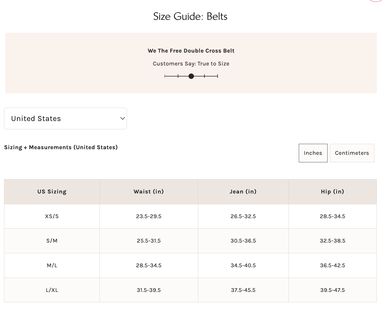Click the US Sizing column header
This screenshot has width=383, height=315.
click(52, 192)
